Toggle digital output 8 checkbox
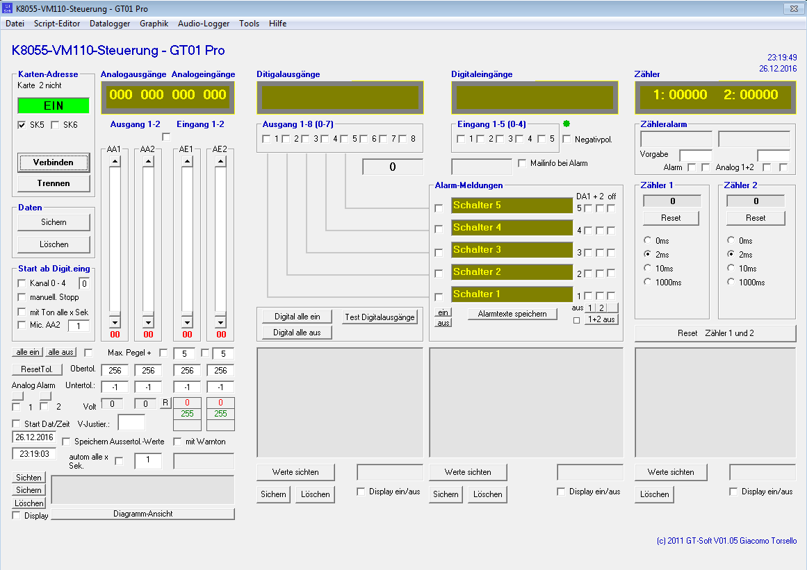Image resolution: width=807 pixels, height=570 pixels. (x=402, y=139)
